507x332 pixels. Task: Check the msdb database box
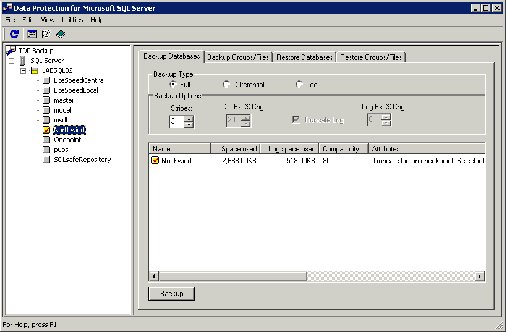tap(46, 120)
